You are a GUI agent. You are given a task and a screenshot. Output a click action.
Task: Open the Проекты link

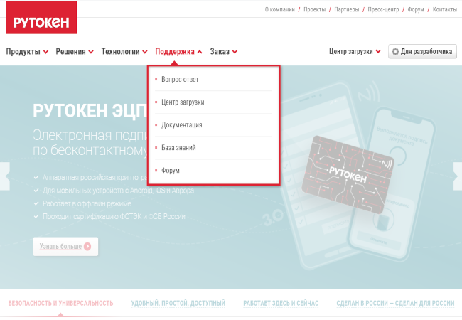tap(314, 9)
